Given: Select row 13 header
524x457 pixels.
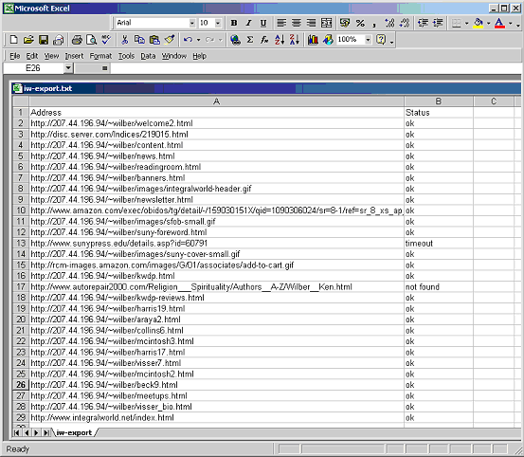Looking at the screenshot, I should [21, 243].
